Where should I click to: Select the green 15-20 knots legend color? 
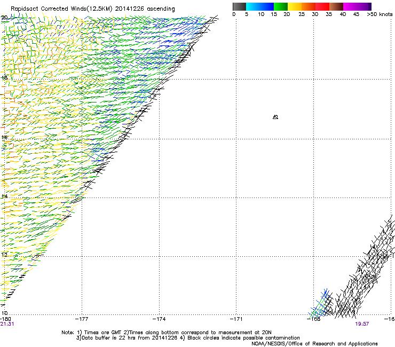click(x=281, y=6)
